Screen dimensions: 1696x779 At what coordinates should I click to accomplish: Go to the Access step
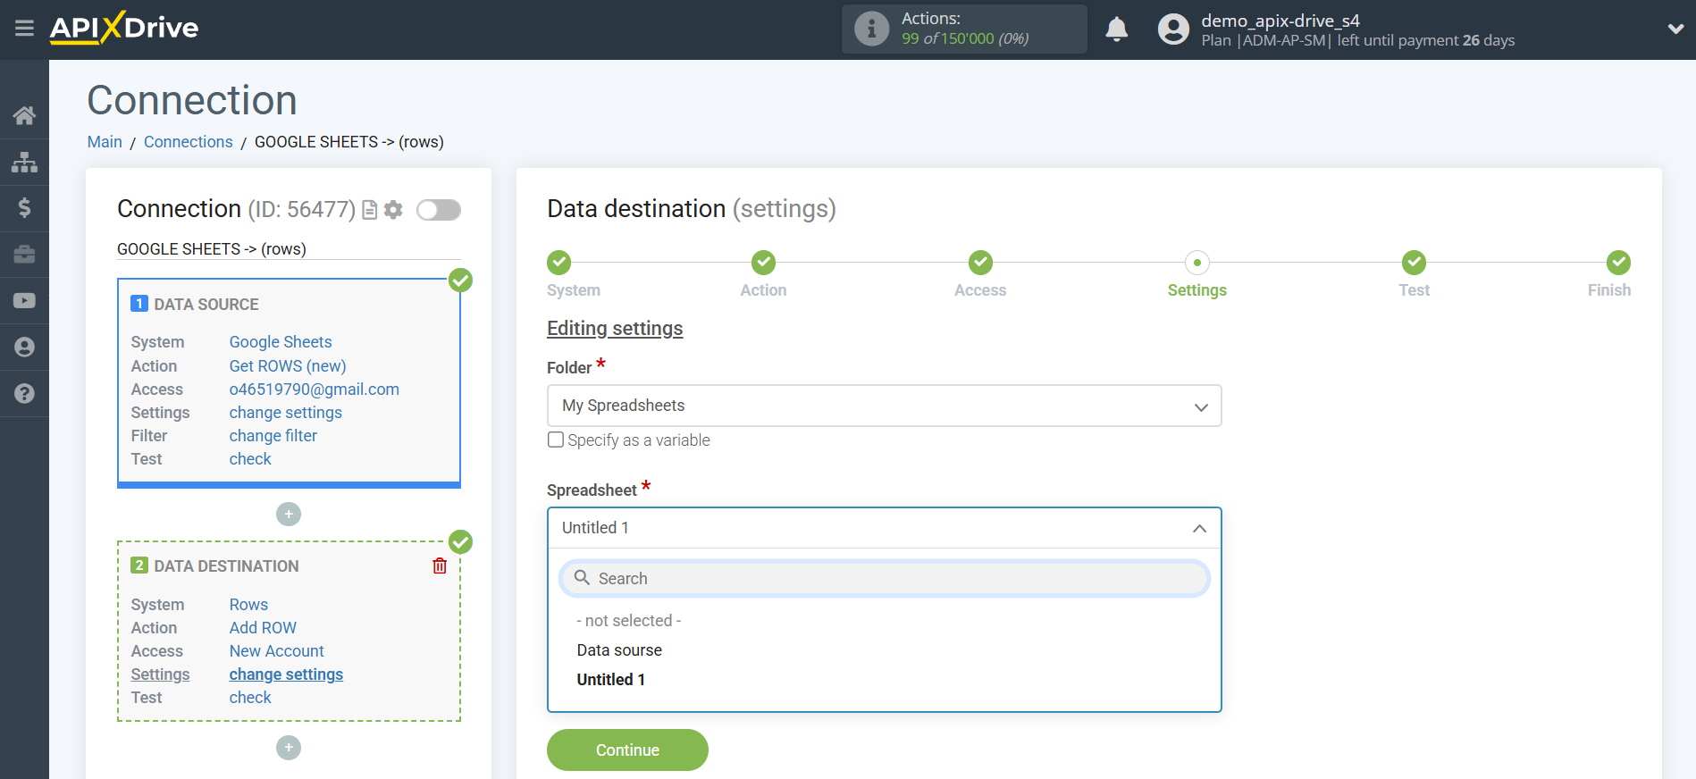click(980, 263)
